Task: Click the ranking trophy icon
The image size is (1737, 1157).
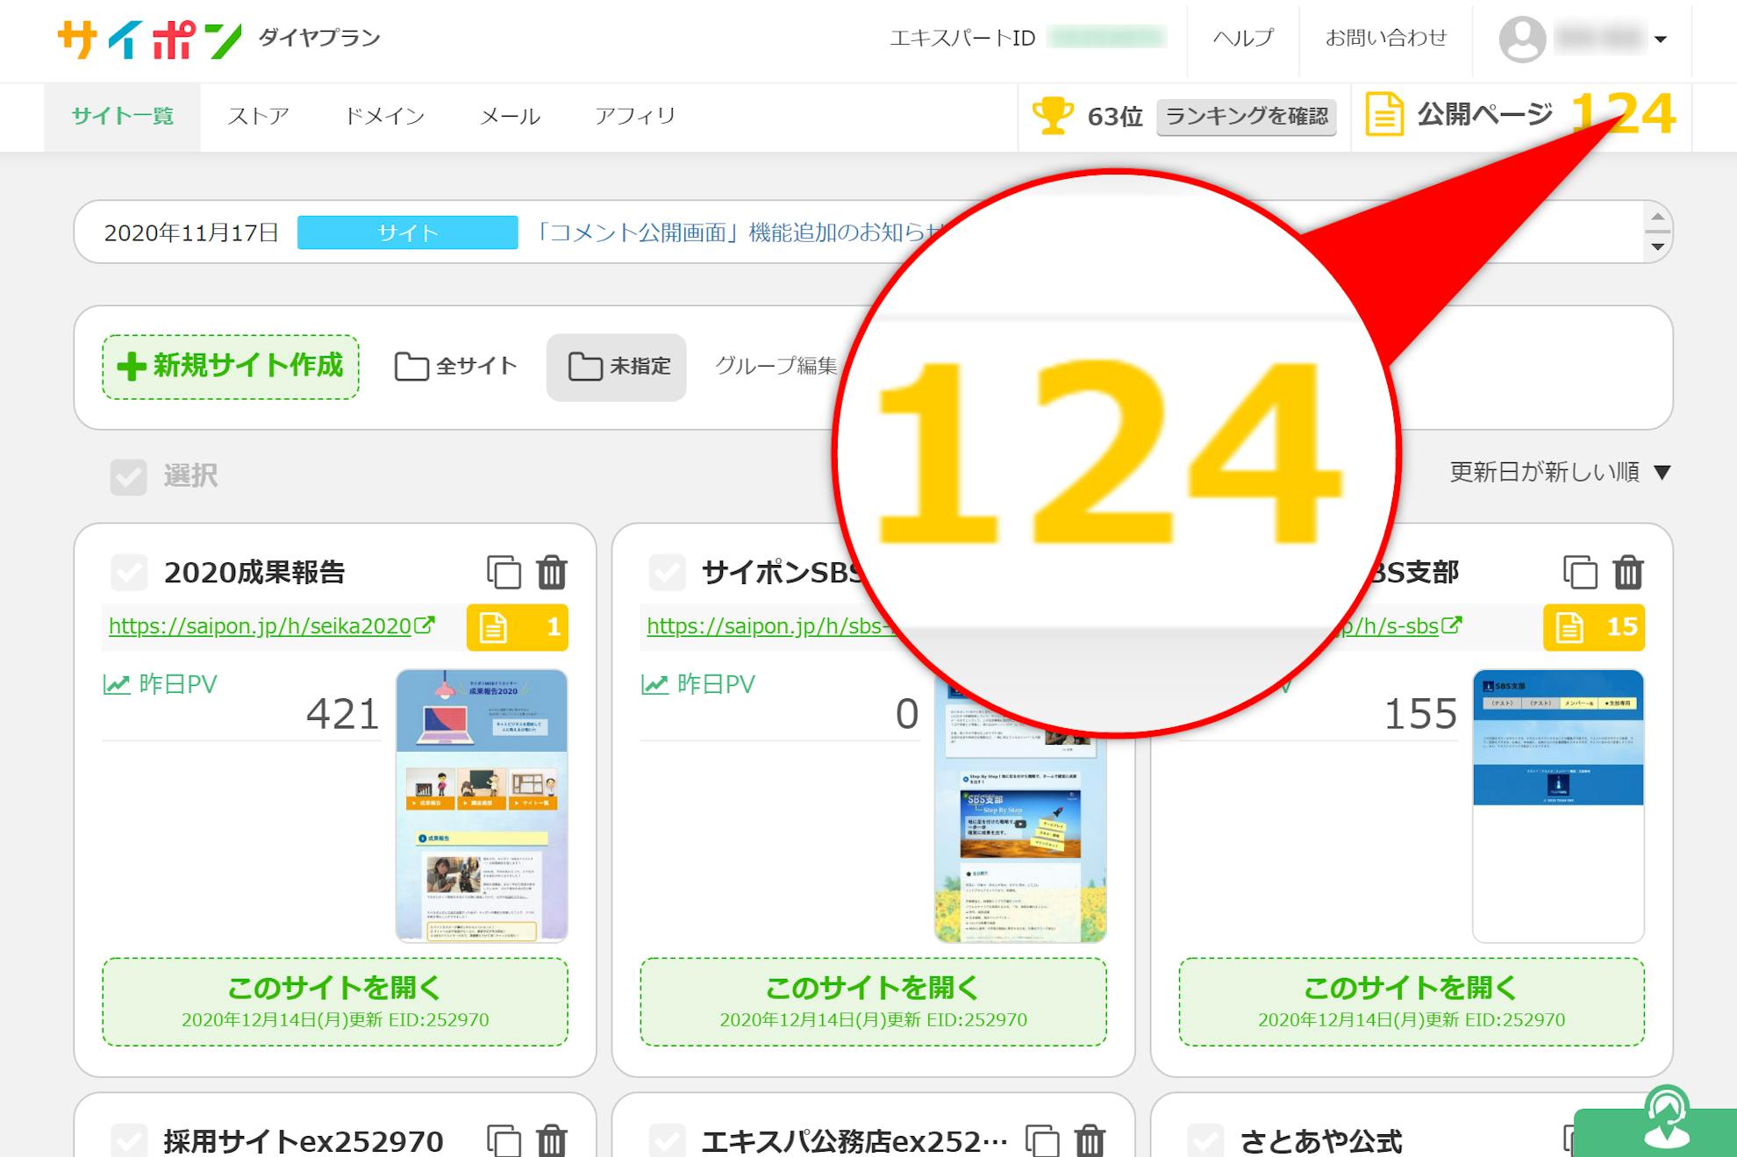Action: coord(1053,116)
